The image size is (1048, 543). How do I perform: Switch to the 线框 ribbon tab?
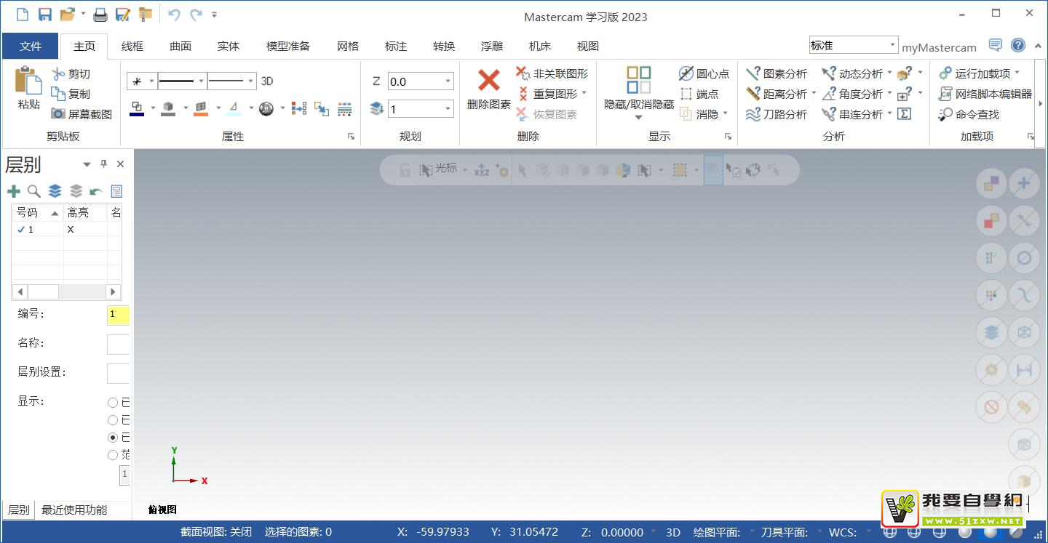[x=132, y=46]
